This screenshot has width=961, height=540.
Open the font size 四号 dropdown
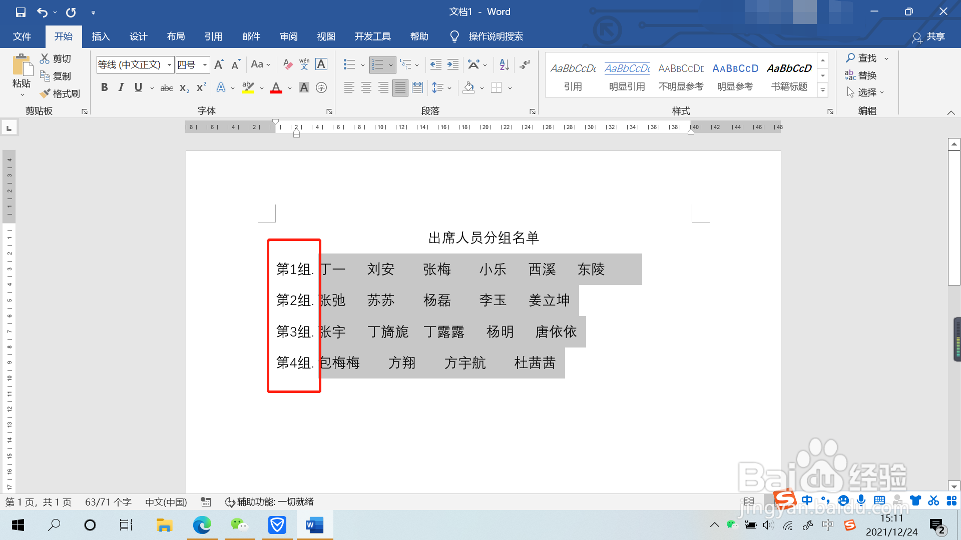coord(205,64)
